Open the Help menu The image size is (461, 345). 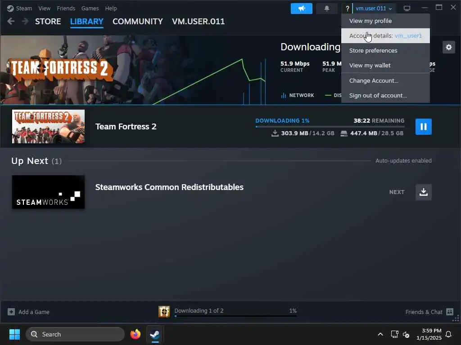point(111,9)
